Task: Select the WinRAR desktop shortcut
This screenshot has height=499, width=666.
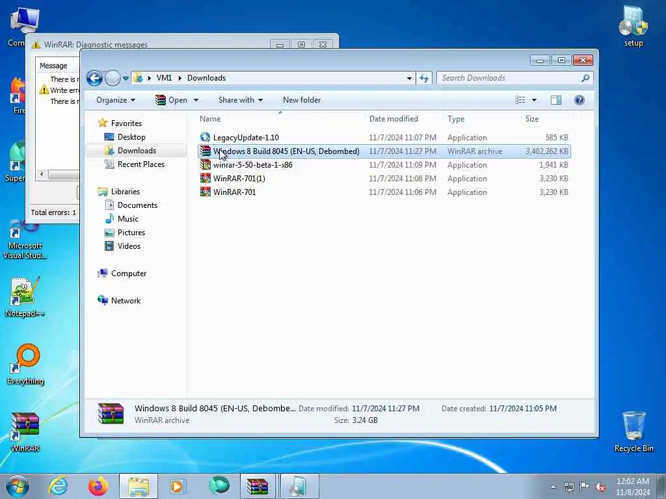Action: click(25, 432)
